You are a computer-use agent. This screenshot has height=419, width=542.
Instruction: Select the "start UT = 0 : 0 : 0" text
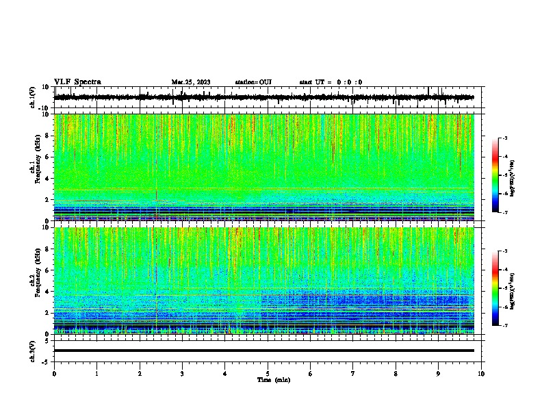[331, 82]
